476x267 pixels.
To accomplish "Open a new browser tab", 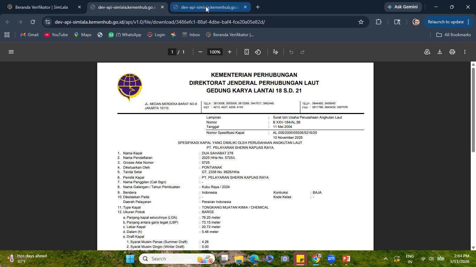I will click(258, 7).
